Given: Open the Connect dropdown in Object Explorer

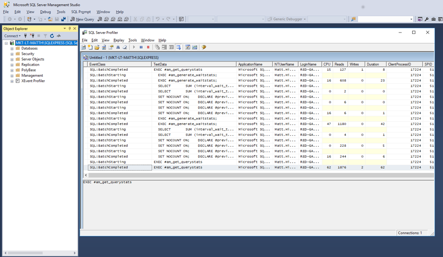Looking at the screenshot, I should pos(12,36).
